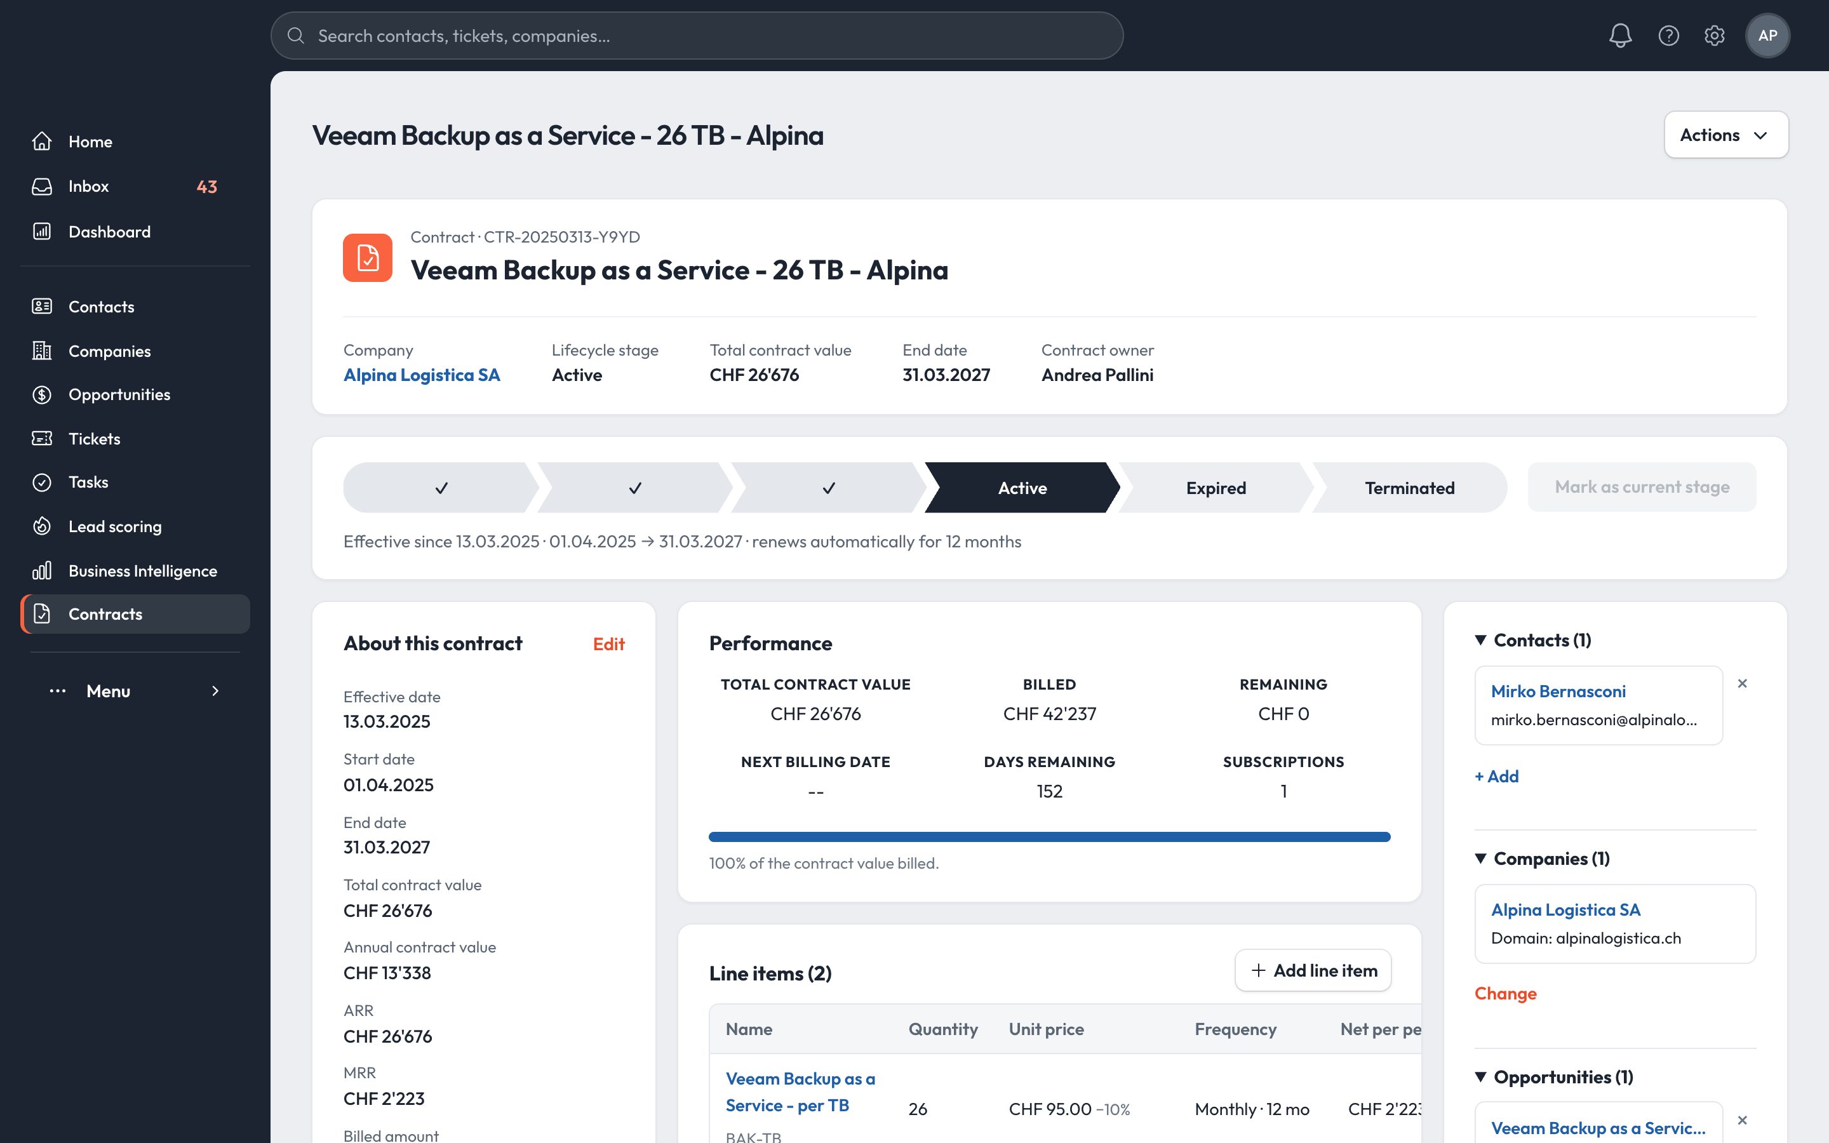The image size is (1829, 1143).
Task: Open the Tickets section
Action: click(x=135, y=438)
